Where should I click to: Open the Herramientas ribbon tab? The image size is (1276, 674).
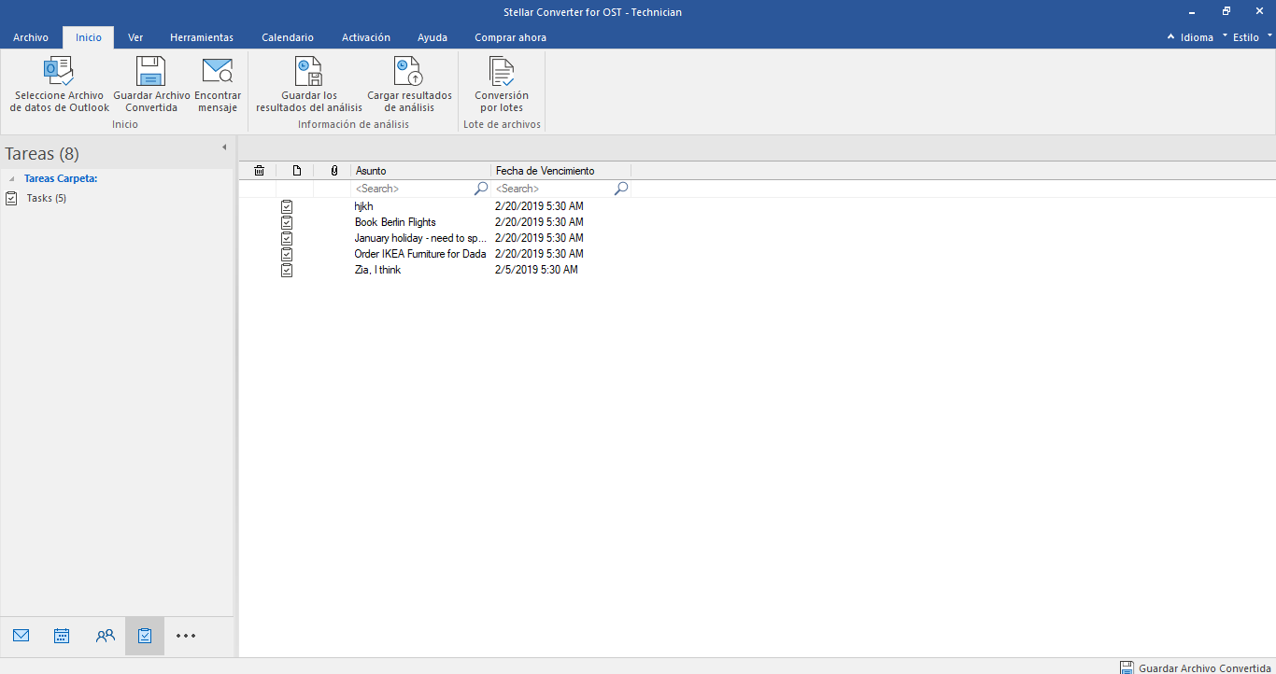coord(202,37)
